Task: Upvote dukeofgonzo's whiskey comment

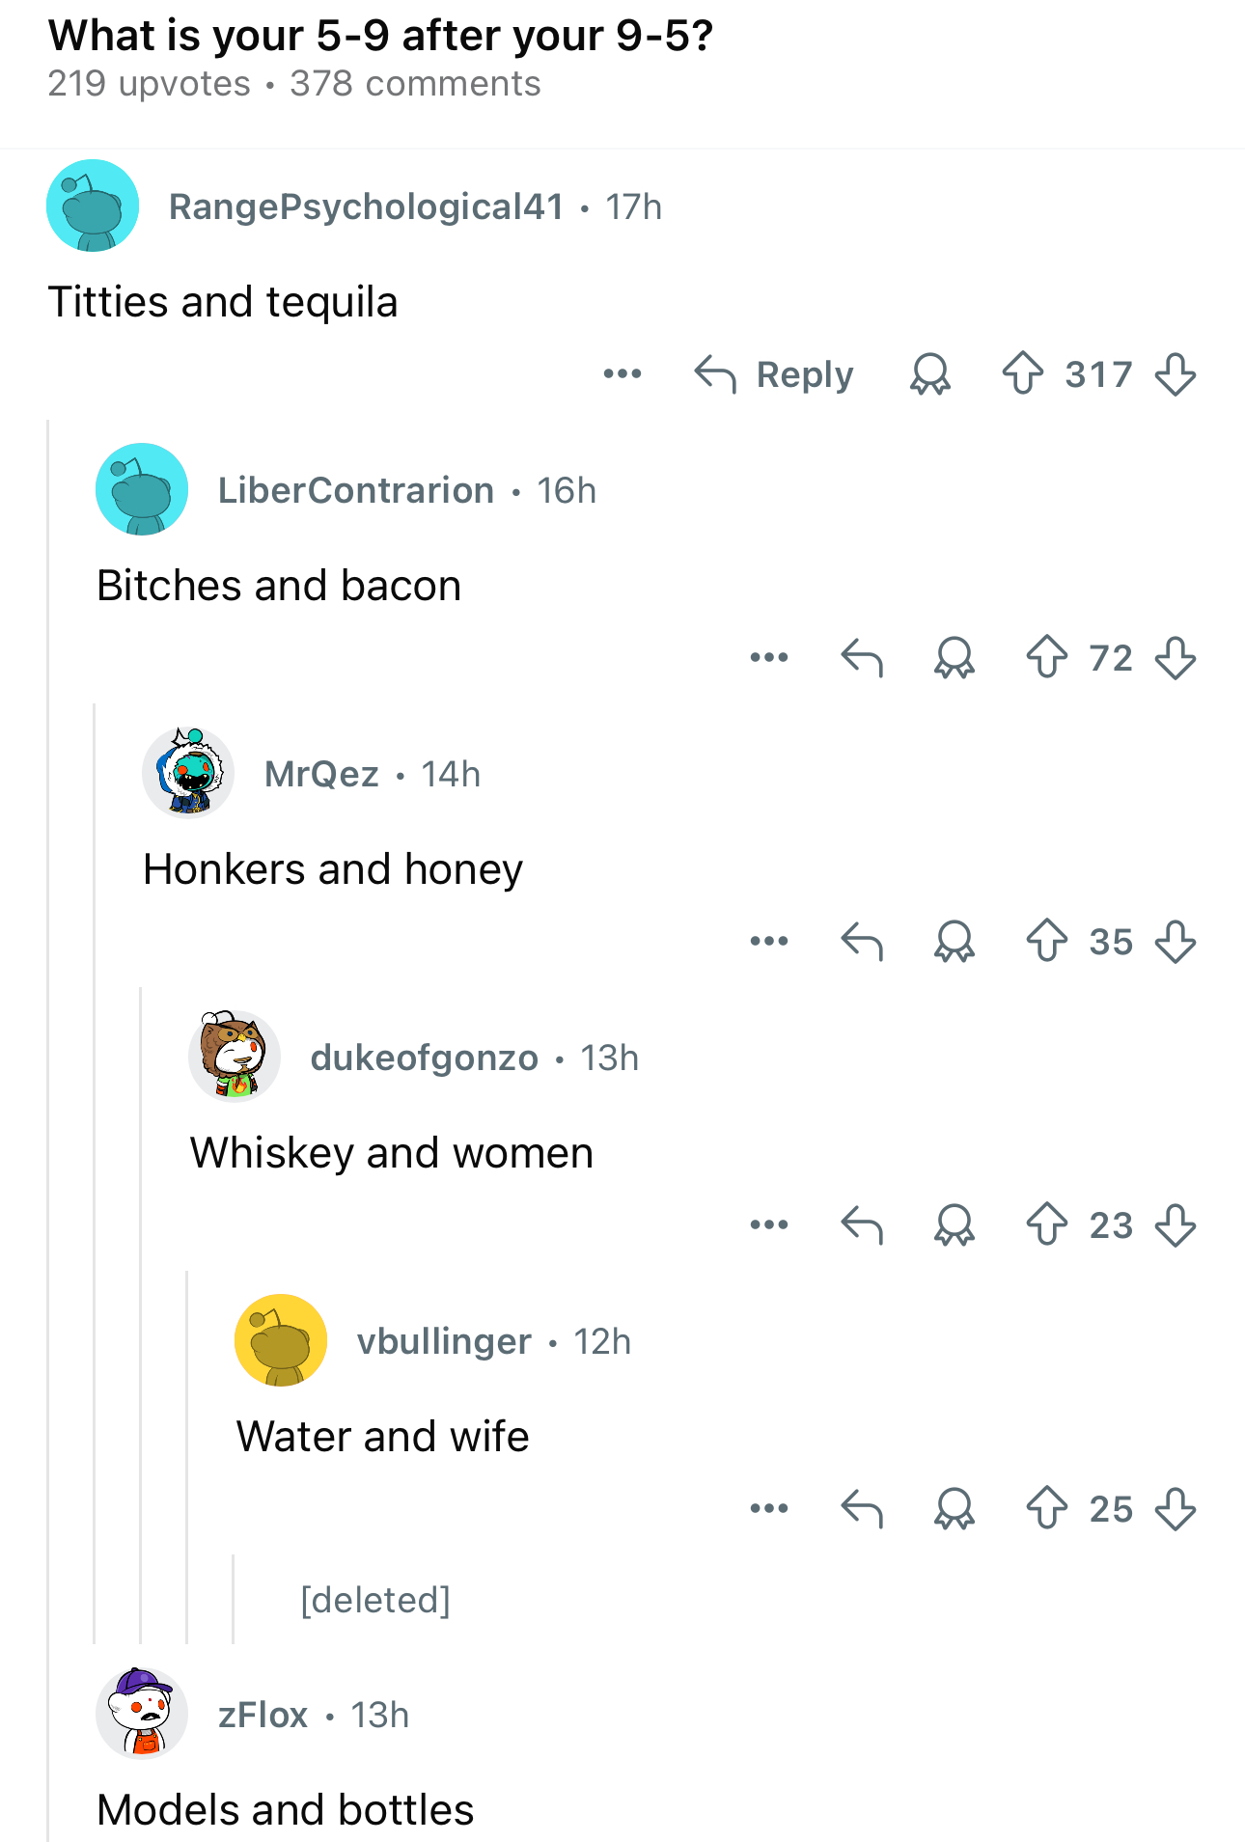Action: [1047, 1225]
